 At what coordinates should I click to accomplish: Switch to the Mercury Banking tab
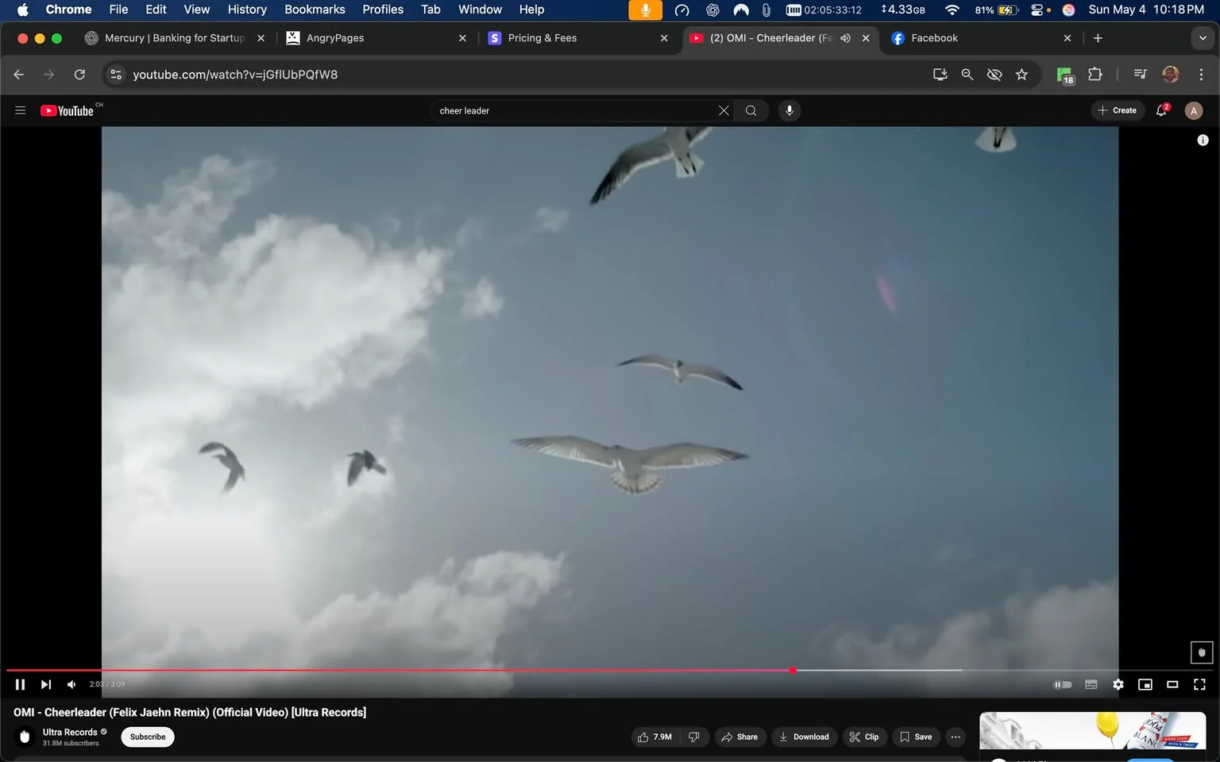click(x=175, y=38)
